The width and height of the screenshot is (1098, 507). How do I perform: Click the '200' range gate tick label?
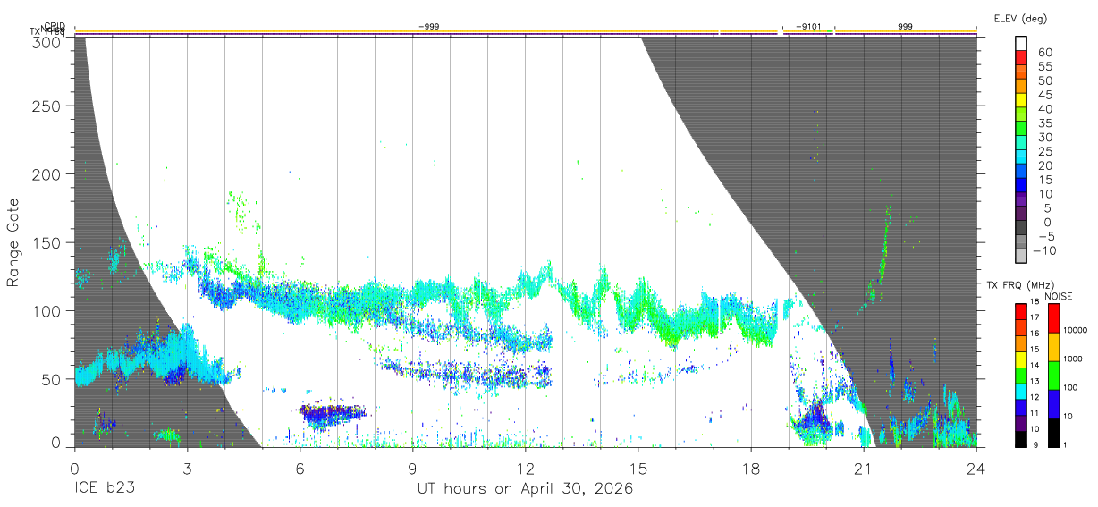click(x=46, y=174)
